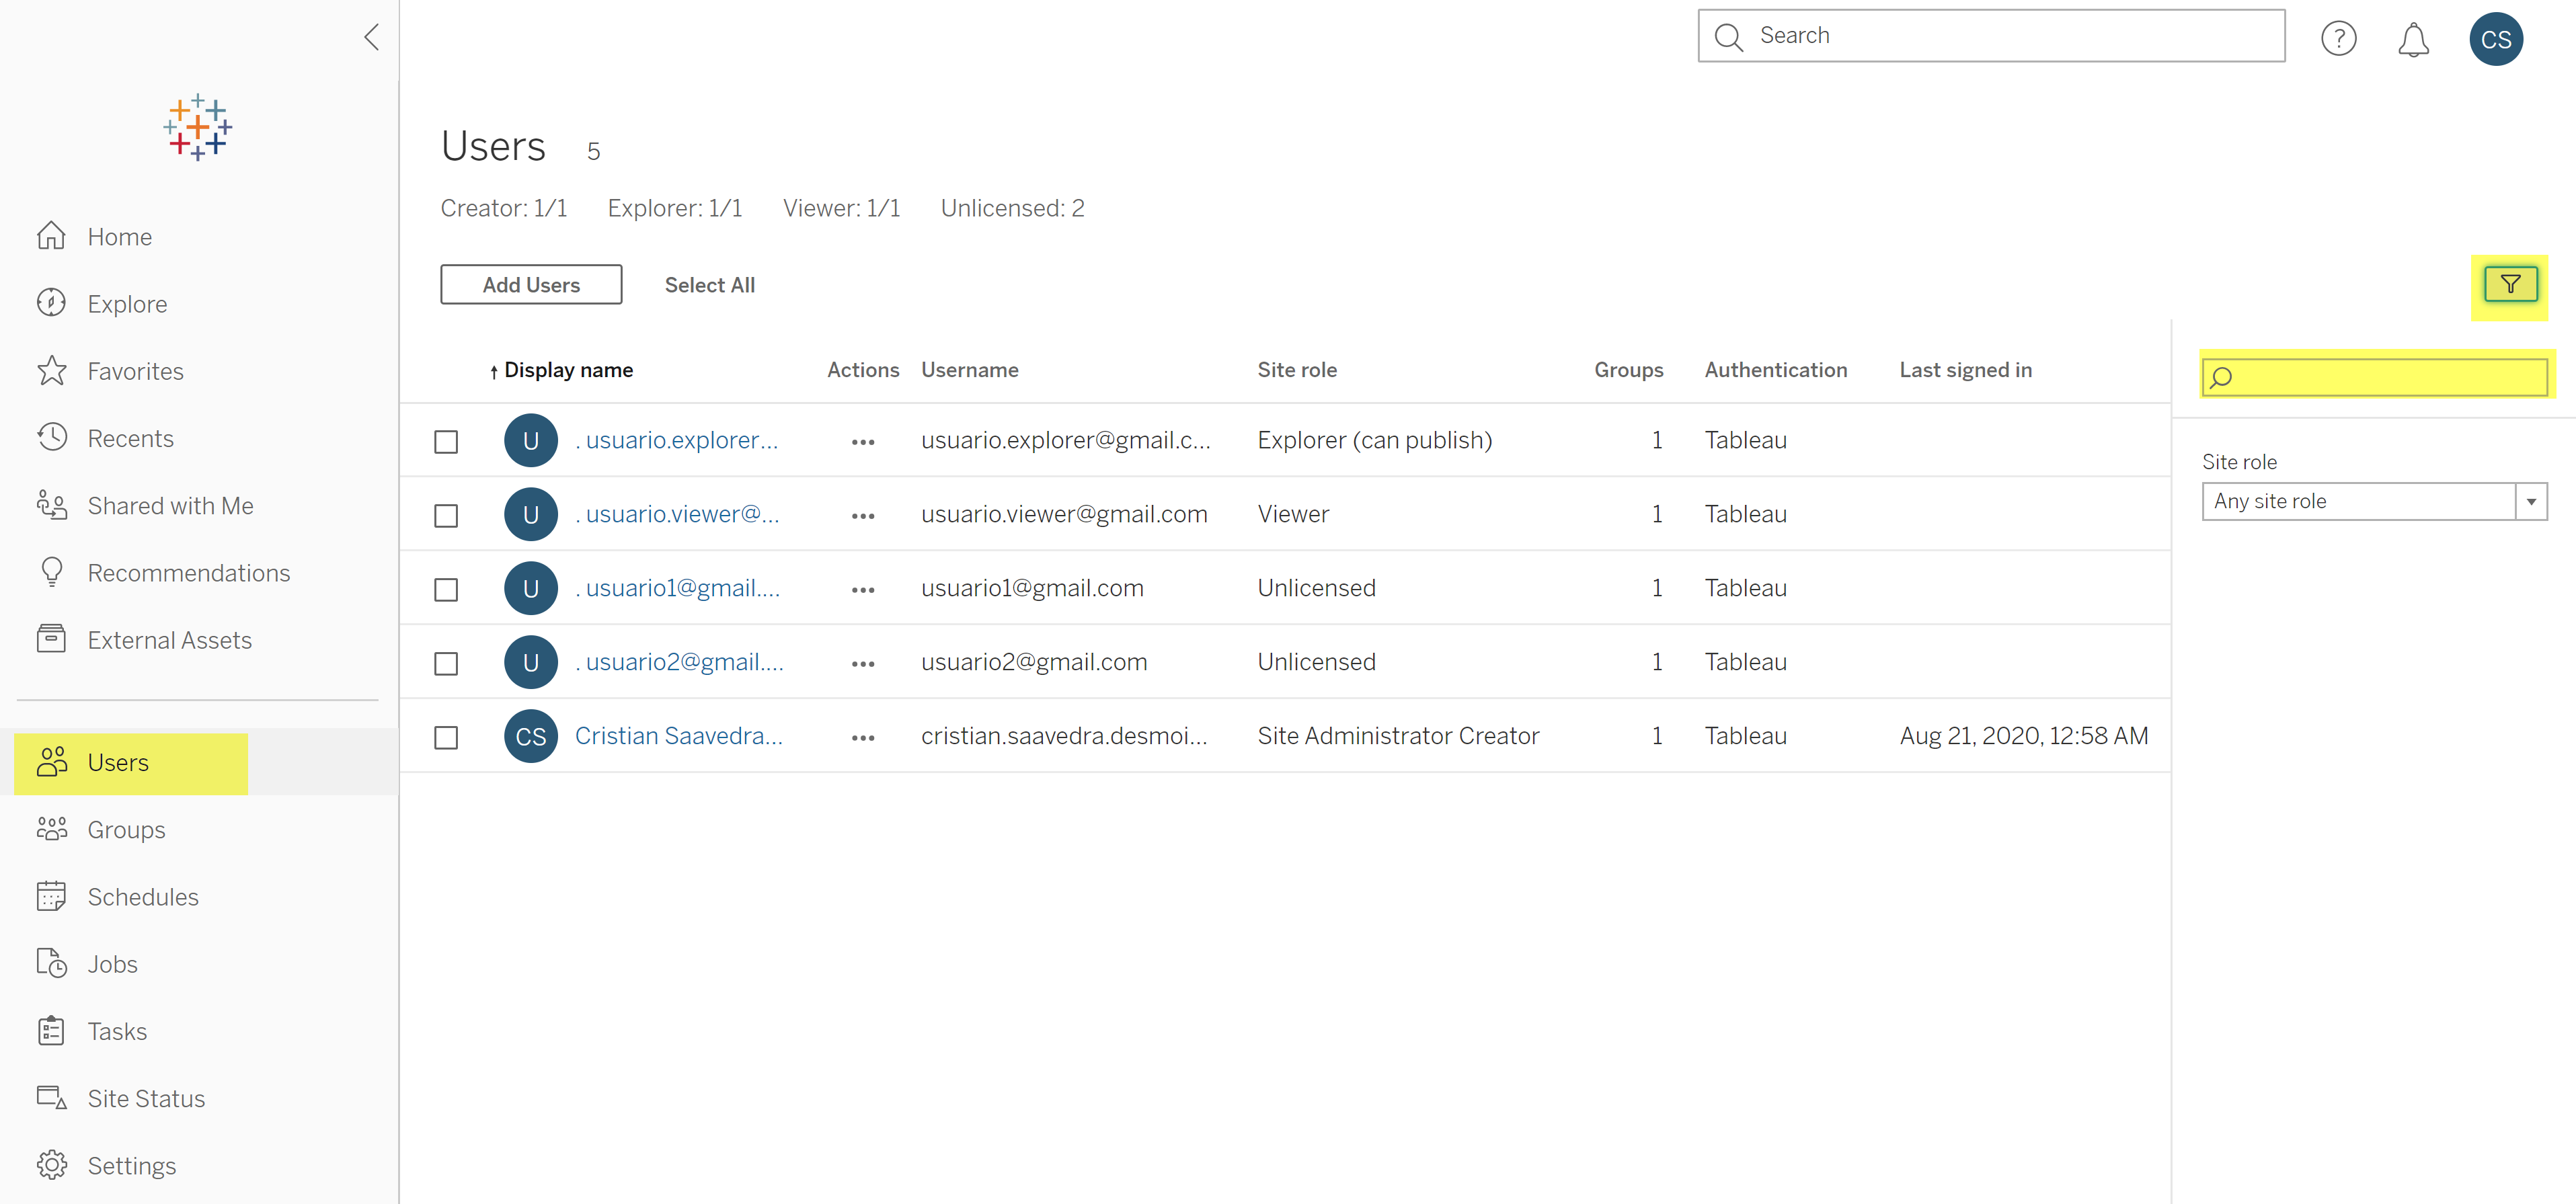Open the Any site role dropdown
Screen dimensions: 2576x1204
(x=2373, y=501)
